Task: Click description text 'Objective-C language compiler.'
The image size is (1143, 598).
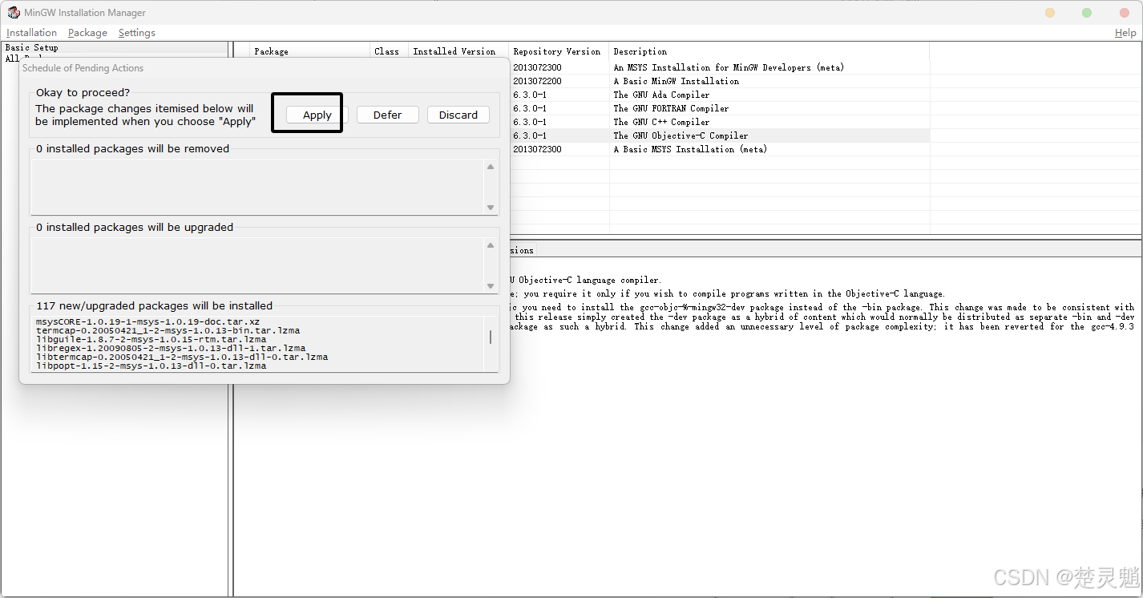Action: pos(590,280)
